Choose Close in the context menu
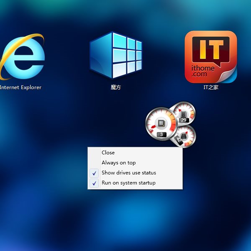 [135, 153]
